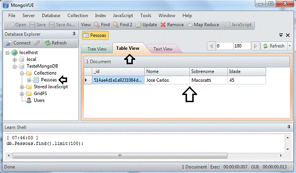Open the document tab list dropdown

[x=281, y=35]
